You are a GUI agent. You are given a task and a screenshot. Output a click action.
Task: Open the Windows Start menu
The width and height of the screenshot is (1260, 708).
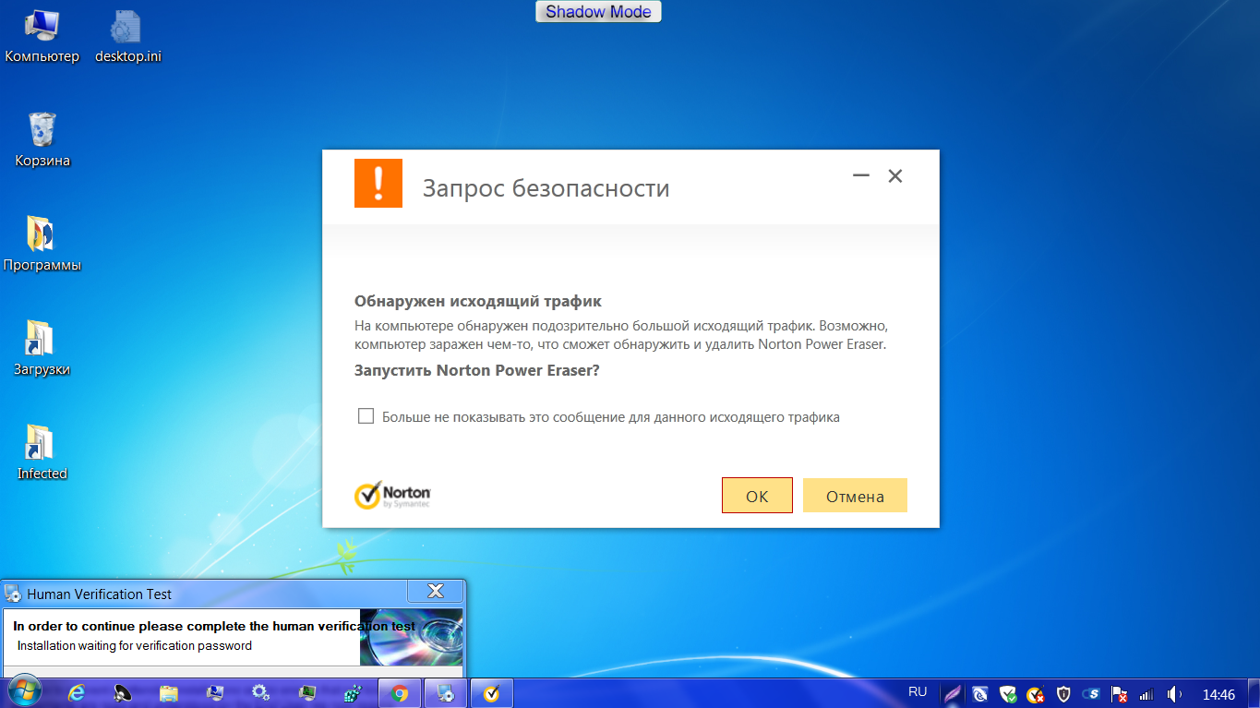point(23,692)
